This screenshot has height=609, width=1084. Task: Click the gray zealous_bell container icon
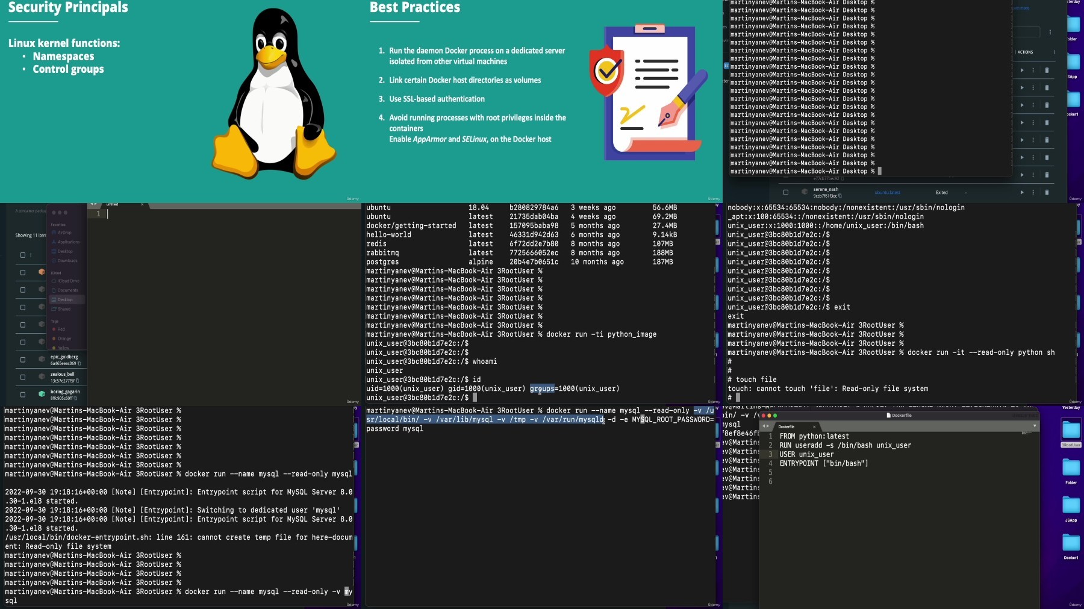(x=42, y=376)
